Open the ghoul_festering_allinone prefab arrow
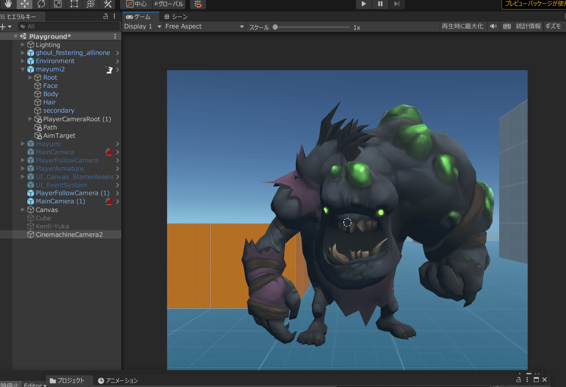Screen dimensions: 566x387 coord(118,53)
